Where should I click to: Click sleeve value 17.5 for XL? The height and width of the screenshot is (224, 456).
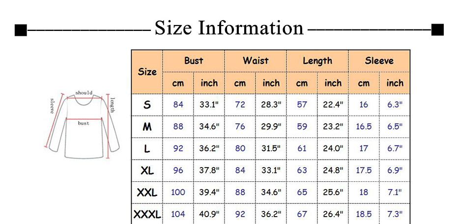[x=364, y=170]
